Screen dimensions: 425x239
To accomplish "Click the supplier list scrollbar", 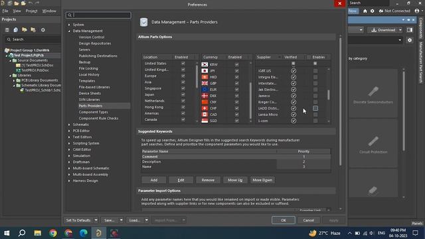I will [x=329, y=95].
